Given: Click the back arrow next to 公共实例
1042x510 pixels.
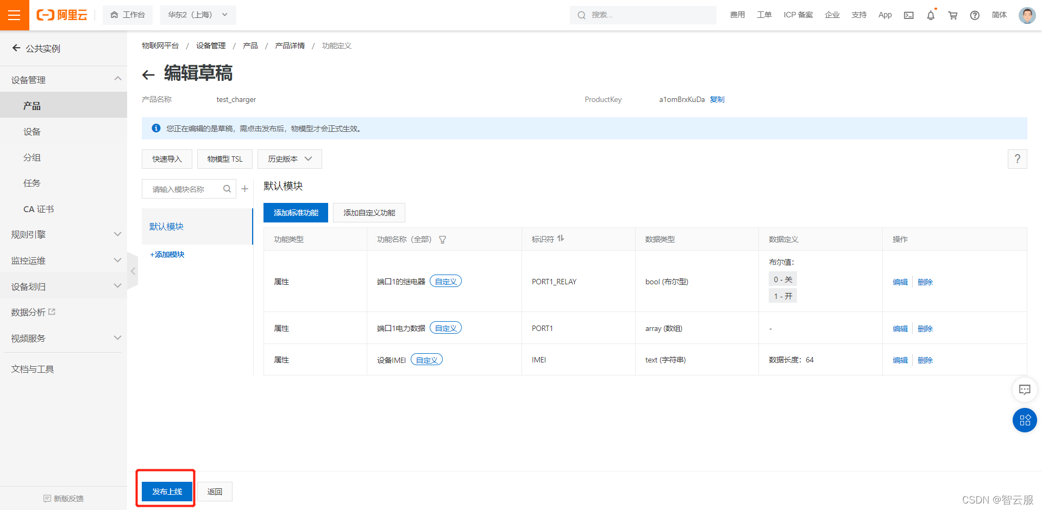Looking at the screenshot, I should tap(16, 48).
